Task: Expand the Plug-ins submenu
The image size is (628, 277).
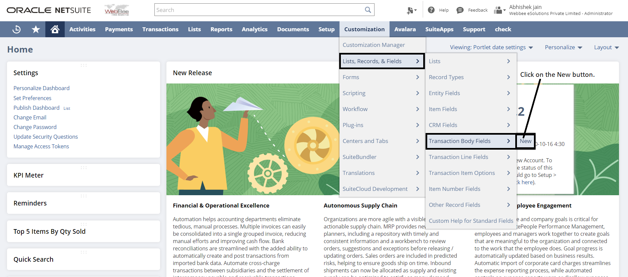Action: click(x=382, y=125)
